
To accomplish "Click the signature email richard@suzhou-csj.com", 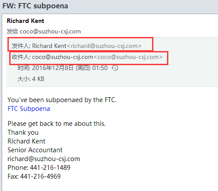I will [44, 159].
